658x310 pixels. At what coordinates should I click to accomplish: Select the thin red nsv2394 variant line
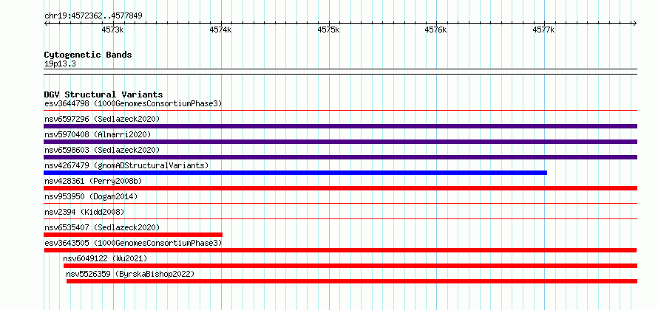tap(340, 219)
